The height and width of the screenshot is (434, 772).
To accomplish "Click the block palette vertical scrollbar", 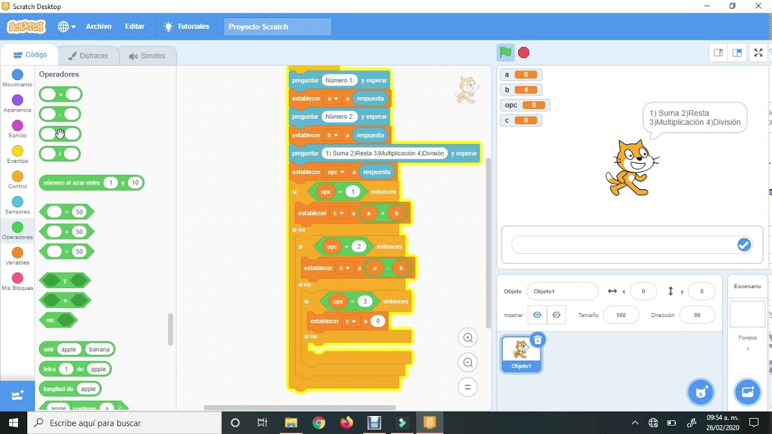I will pos(170,329).
